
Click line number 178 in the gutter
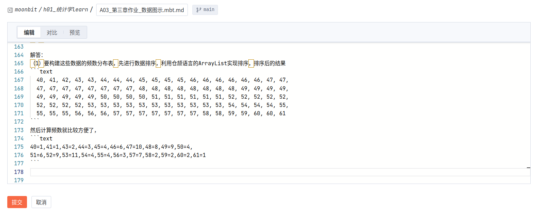tap(19, 172)
